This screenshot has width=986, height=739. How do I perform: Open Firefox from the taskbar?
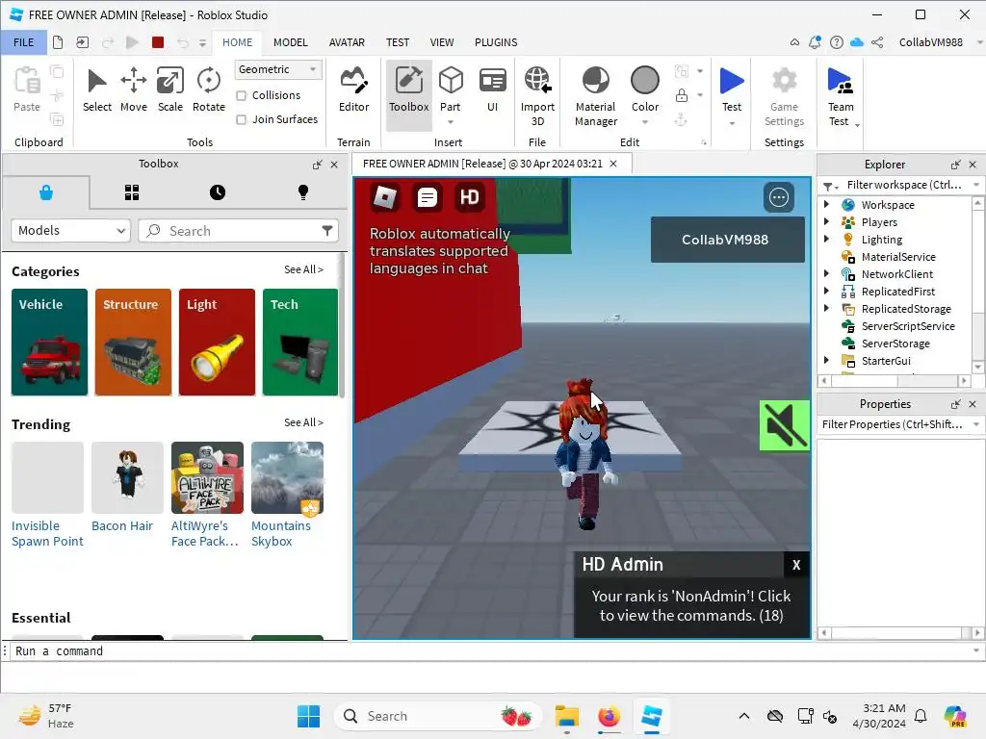609,716
